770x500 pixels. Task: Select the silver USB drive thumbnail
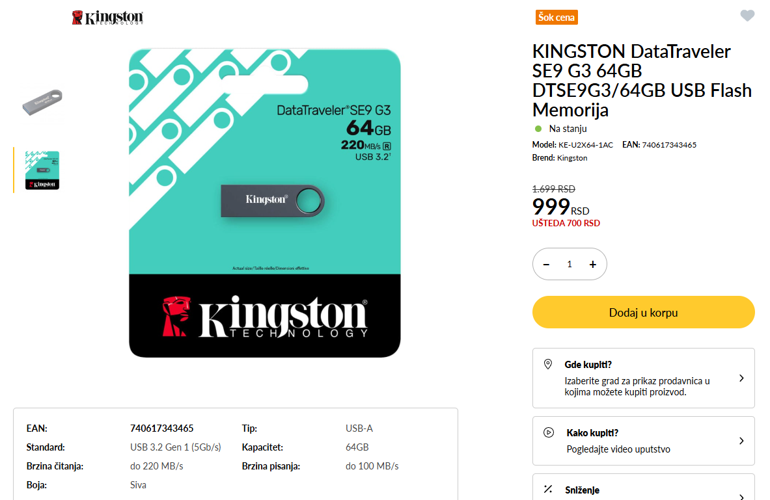[x=42, y=103]
